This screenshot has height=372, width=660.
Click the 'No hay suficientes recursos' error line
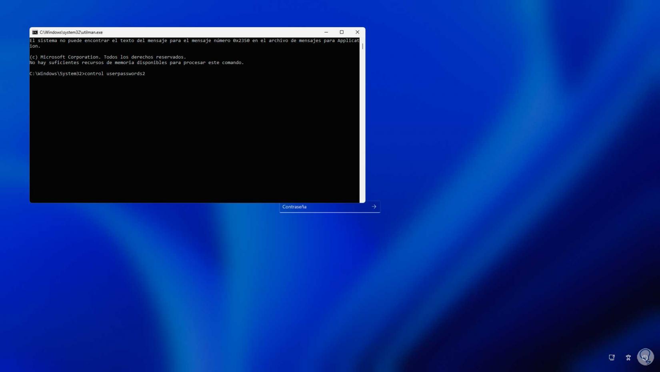[136, 62]
